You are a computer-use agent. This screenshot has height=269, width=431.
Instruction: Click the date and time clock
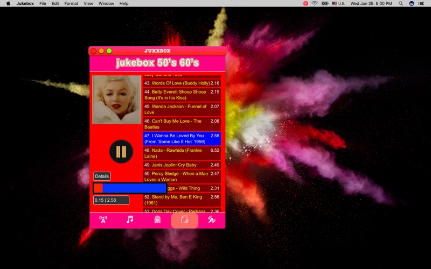coord(371,4)
